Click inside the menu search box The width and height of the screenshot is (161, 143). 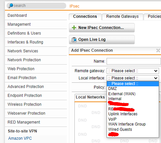point(36,6)
